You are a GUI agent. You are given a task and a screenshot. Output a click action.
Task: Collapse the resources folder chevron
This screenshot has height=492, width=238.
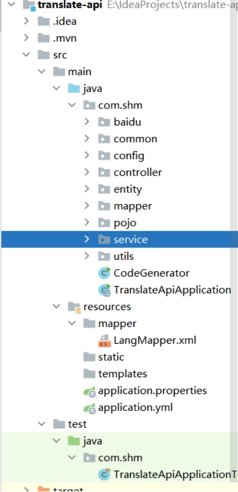coord(57,307)
